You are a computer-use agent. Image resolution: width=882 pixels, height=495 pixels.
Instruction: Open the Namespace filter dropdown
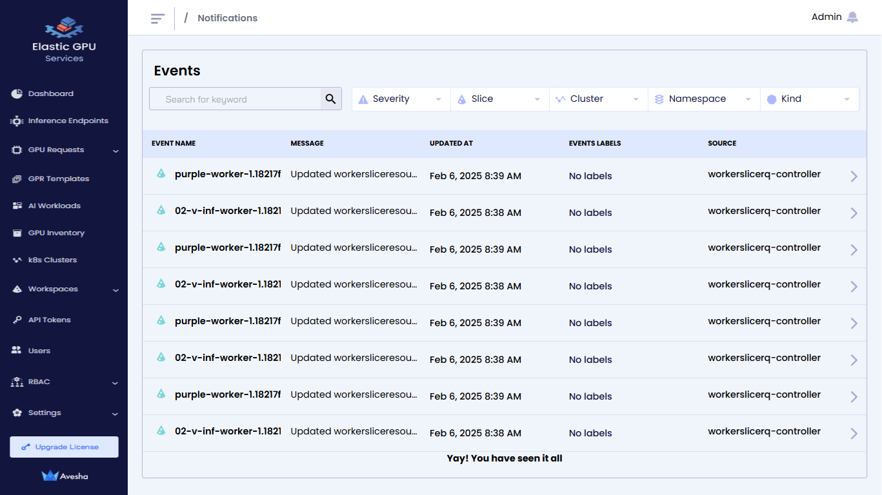[703, 99]
